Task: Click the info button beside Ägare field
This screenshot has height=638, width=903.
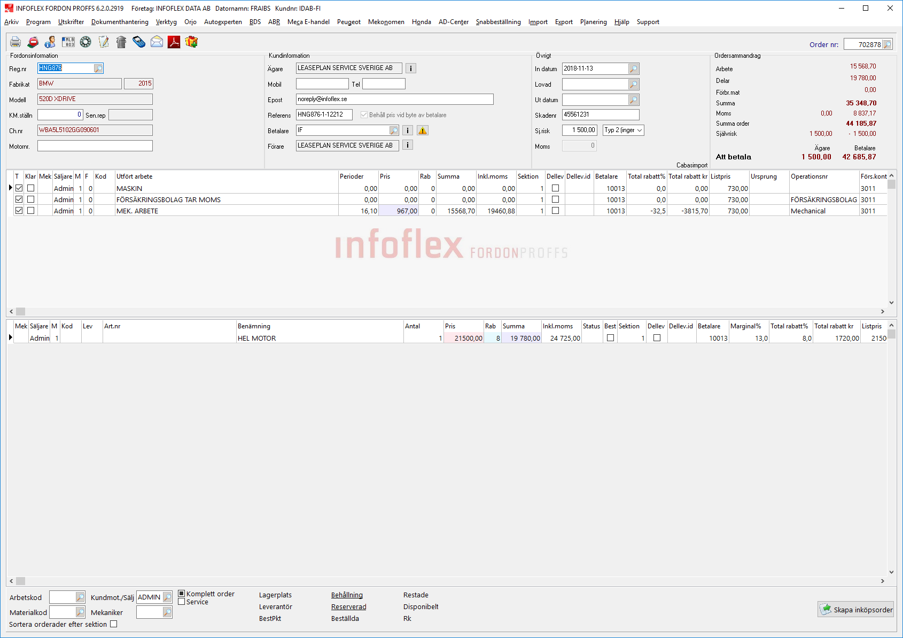Action: [x=410, y=68]
